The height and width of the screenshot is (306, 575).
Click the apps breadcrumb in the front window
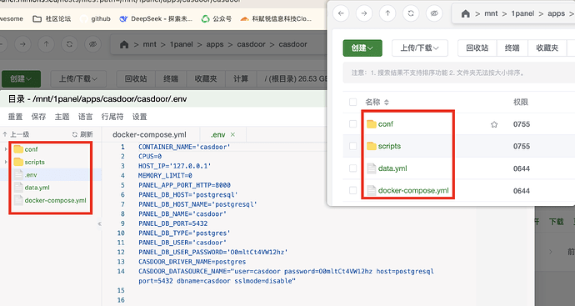click(557, 13)
